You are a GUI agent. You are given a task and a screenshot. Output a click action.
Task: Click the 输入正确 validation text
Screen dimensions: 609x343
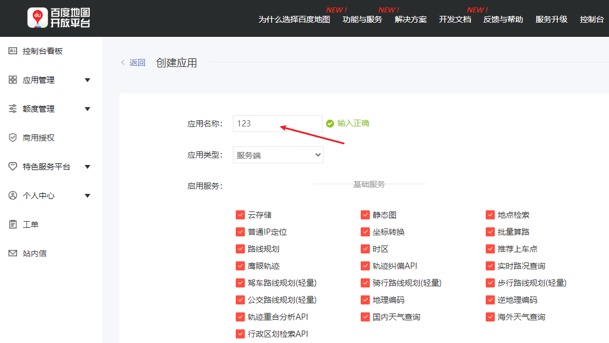tap(353, 123)
